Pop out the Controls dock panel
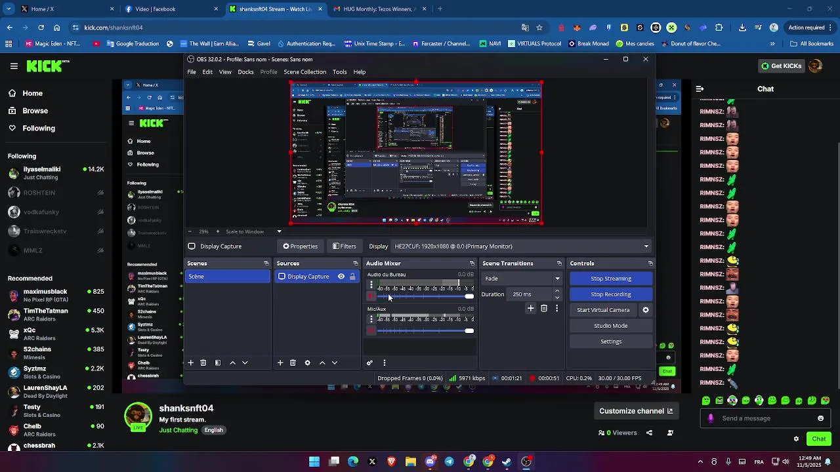Viewport: 840px width, 472px height. coord(650,264)
